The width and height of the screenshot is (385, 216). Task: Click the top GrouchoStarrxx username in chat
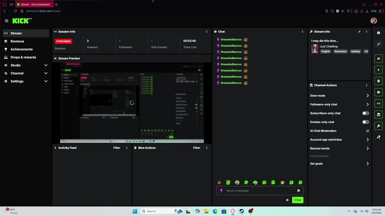coord(231,40)
